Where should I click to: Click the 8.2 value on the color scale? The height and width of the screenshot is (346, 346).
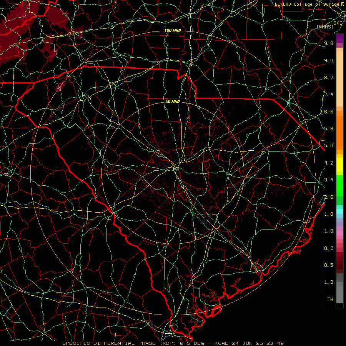click(329, 77)
